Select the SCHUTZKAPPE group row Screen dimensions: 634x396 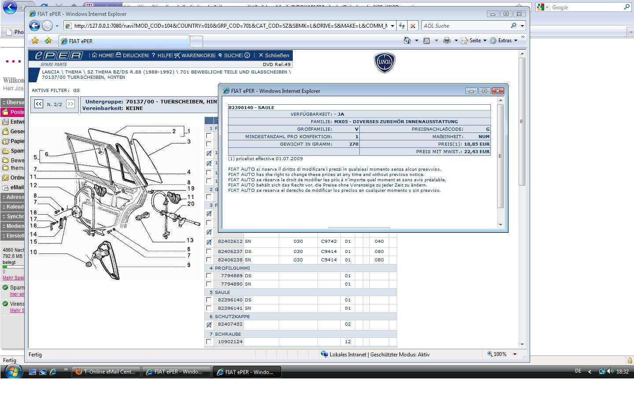[301, 316]
